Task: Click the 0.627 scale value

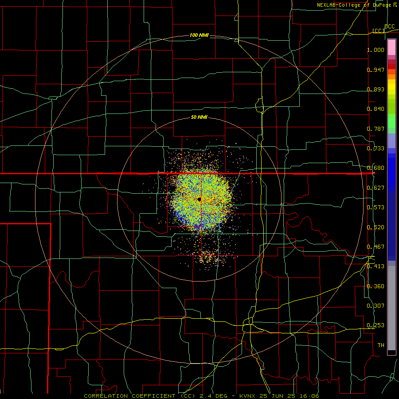Action: coord(376,188)
